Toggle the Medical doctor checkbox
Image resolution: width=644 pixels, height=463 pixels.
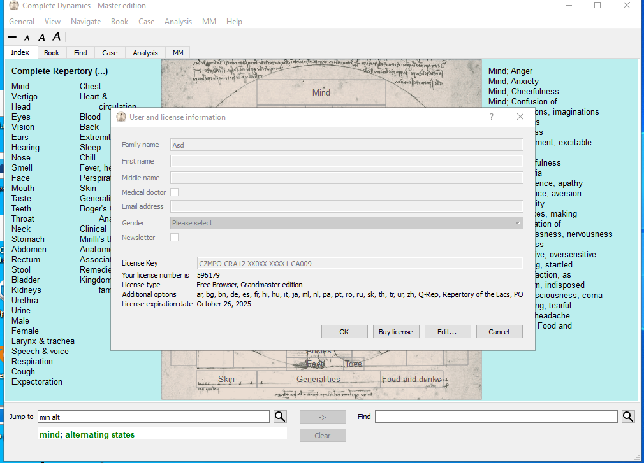coord(174,192)
